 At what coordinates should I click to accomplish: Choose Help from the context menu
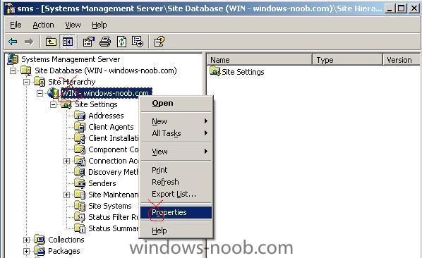pos(176,231)
